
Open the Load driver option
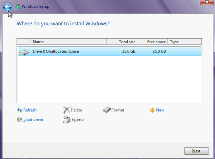point(33,120)
